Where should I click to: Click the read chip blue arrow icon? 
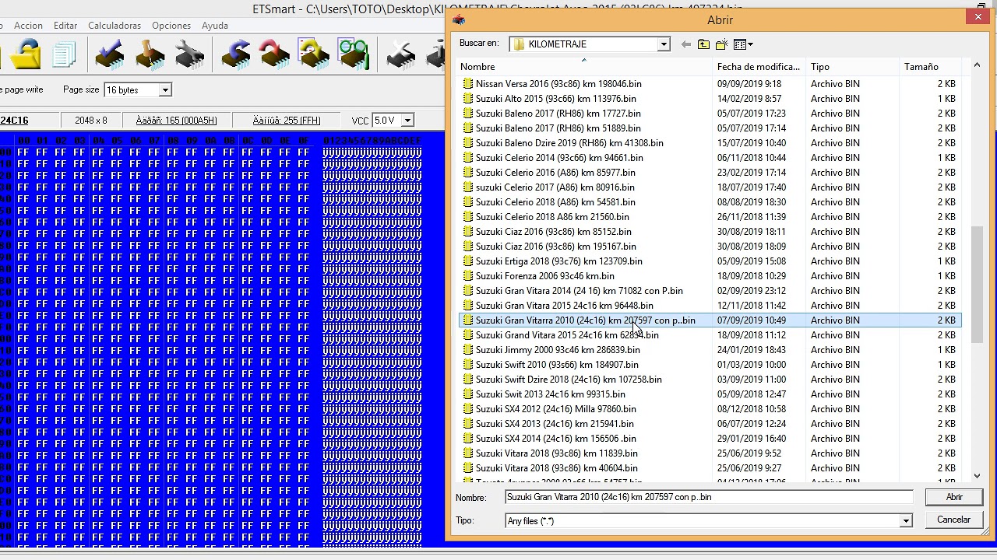tap(236, 54)
